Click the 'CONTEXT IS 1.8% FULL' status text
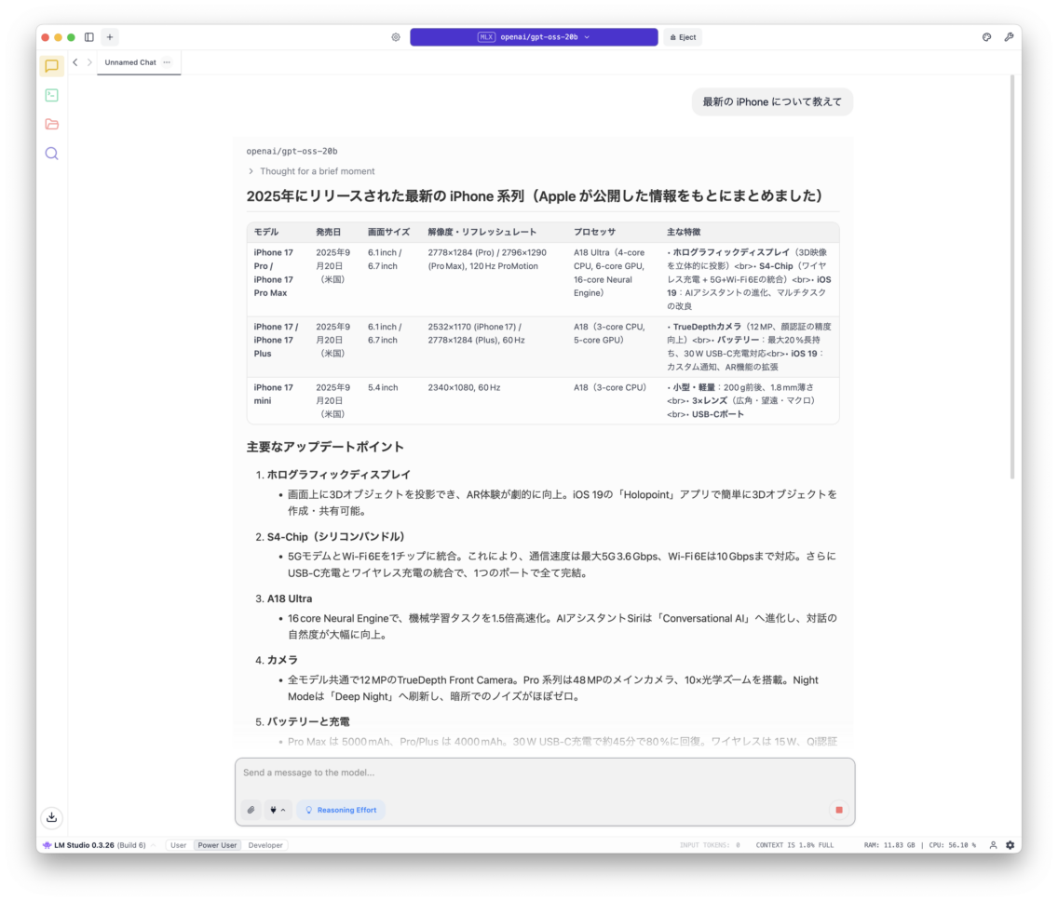Screen dimensions: 1058x901 pos(794,845)
